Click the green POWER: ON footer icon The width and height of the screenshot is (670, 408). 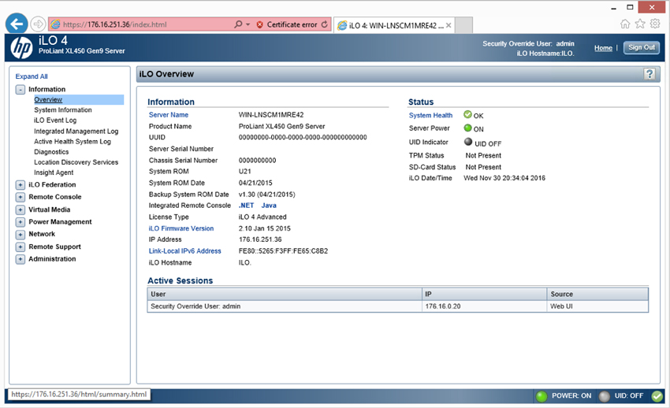click(x=542, y=396)
